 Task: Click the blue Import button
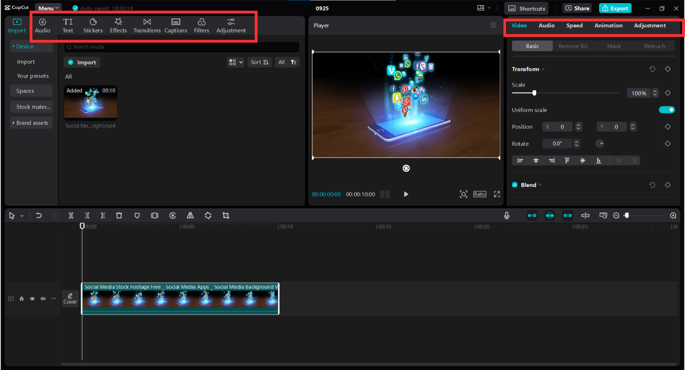coord(82,62)
